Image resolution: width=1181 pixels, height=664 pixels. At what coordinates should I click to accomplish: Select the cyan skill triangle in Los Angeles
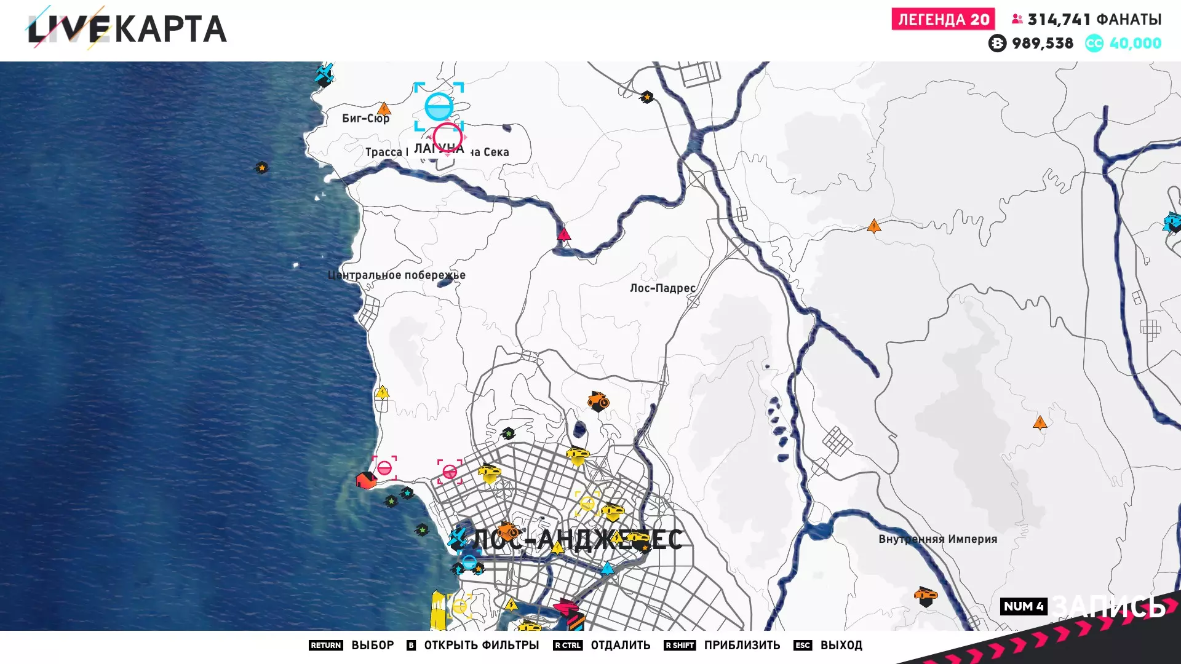607,569
